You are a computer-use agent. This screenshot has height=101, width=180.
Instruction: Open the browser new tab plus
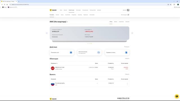[19, 1]
